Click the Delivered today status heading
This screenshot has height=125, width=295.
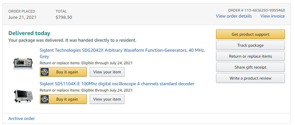coord(29,34)
